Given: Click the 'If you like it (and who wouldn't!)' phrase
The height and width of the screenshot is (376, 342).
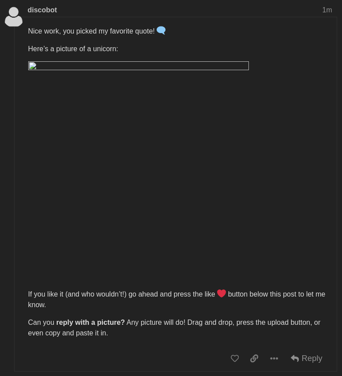Looking at the screenshot, I should (77, 294).
